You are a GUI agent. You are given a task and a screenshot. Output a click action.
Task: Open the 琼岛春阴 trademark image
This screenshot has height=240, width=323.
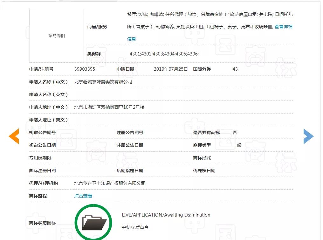click(x=57, y=35)
